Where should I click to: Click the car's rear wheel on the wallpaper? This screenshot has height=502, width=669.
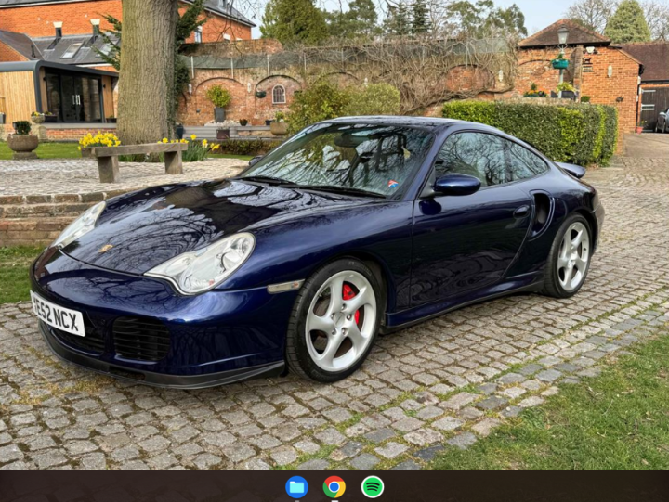[x=572, y=256]
